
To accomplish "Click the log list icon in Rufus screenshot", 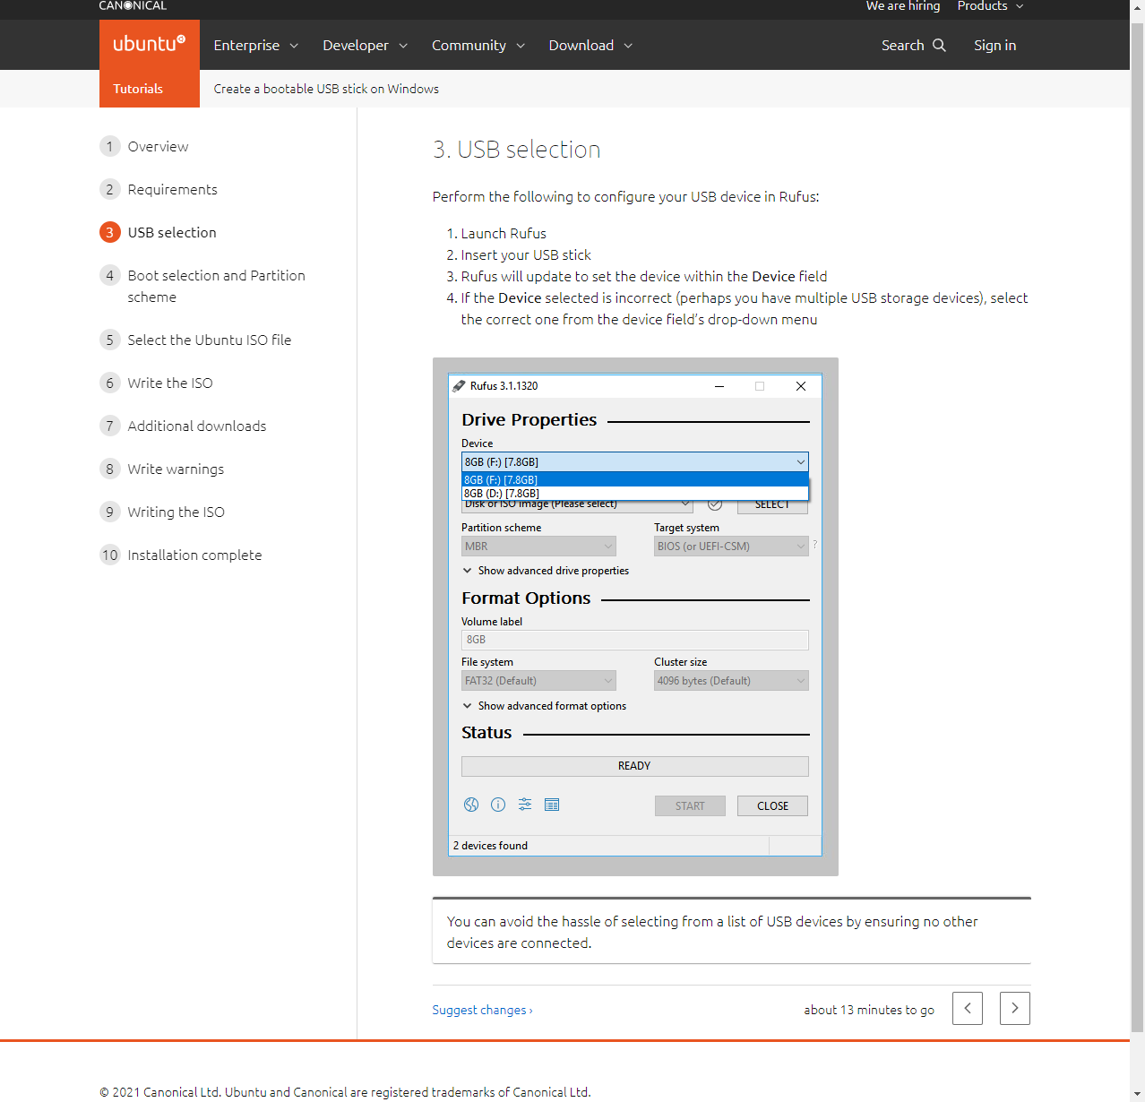I will click(x=552, y=805).
